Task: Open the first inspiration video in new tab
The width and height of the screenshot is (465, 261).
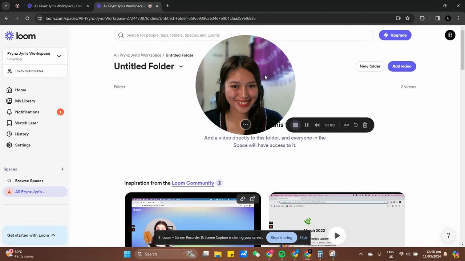Action: [253, 199]
